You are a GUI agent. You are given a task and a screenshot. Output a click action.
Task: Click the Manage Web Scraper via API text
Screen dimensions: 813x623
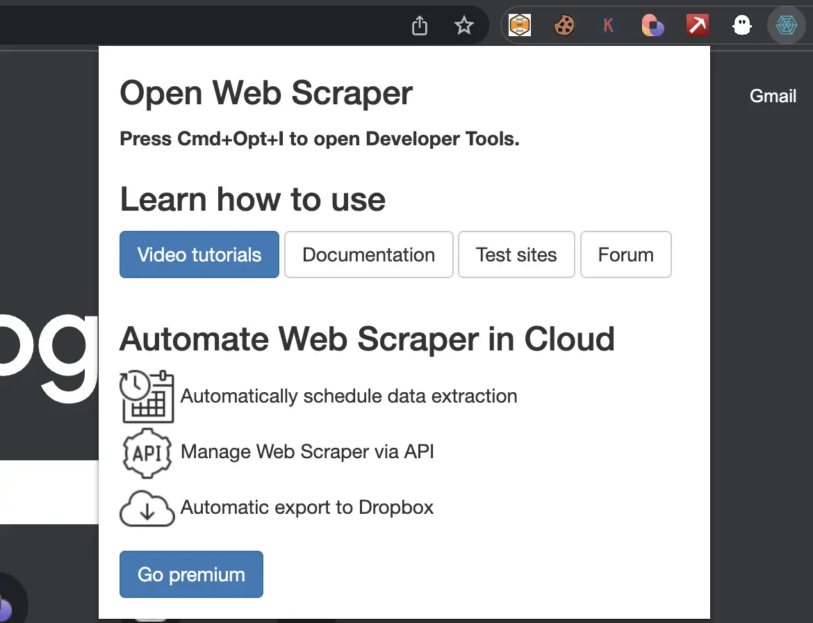(x=307, y=451)
